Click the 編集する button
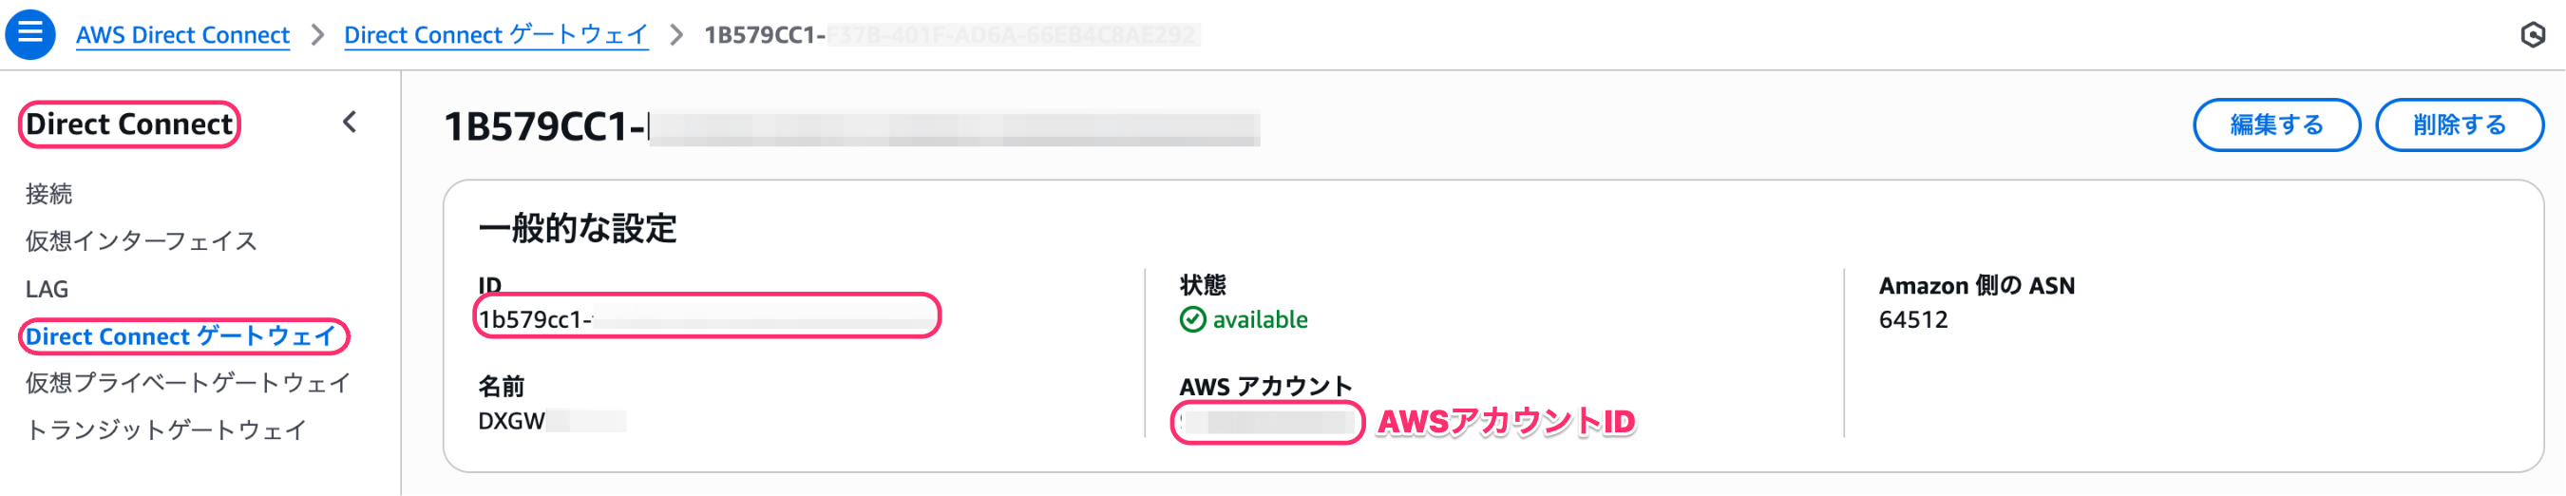Screen dimensions: 2566x496 coord(2276,124)
